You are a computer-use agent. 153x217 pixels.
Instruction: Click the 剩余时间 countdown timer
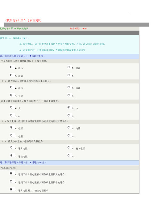(79, 29)
